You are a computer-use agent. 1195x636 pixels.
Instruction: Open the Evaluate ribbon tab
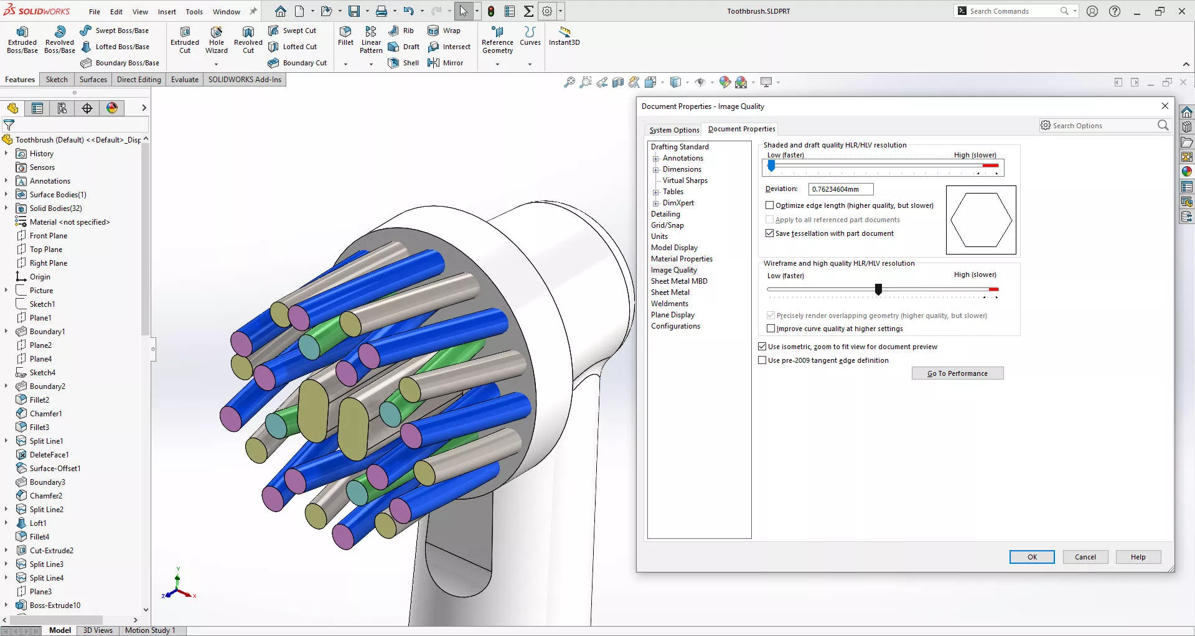(x=185, y=80)
